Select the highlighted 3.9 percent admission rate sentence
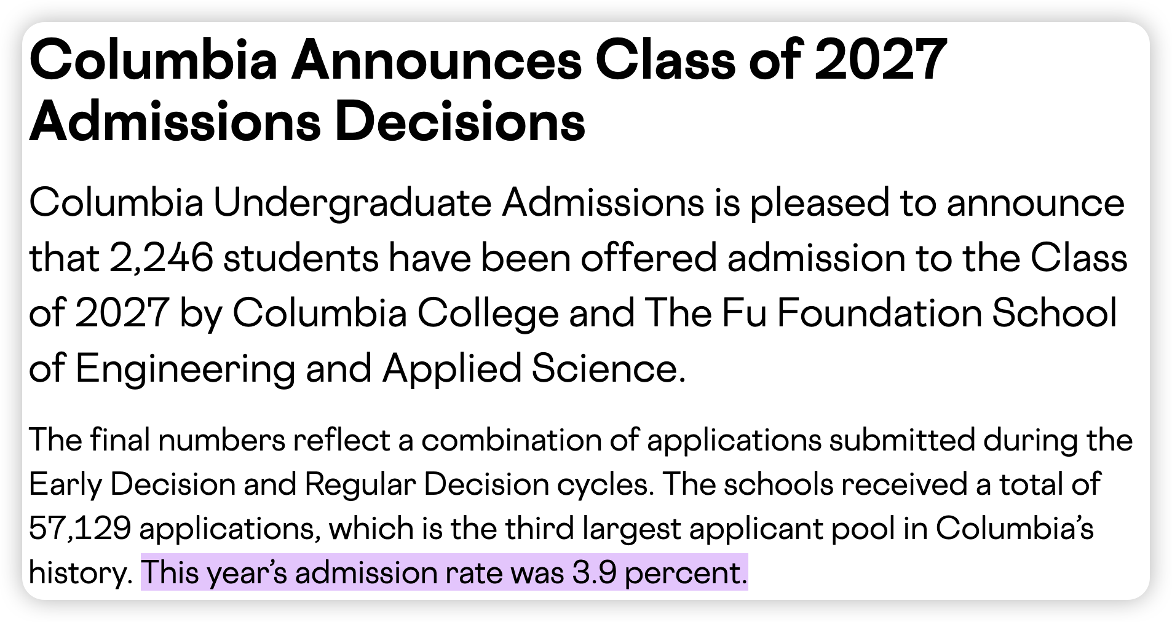Image resolution: width=1172 pixels, height=622 pixels. [444, 573]
